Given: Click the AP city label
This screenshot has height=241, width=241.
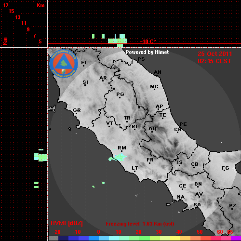Looking at the screenshot, I should 159,107.
